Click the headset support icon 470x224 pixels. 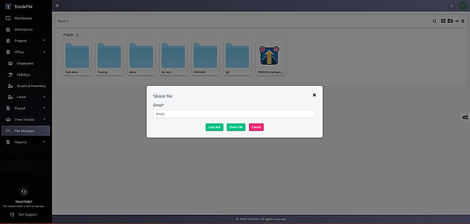pyautogui.click(x=24, y=191)
